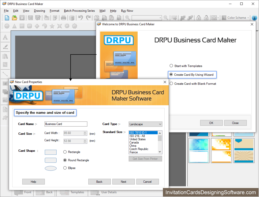Click the Paste clipboard toolbar icon

[112, 18]
